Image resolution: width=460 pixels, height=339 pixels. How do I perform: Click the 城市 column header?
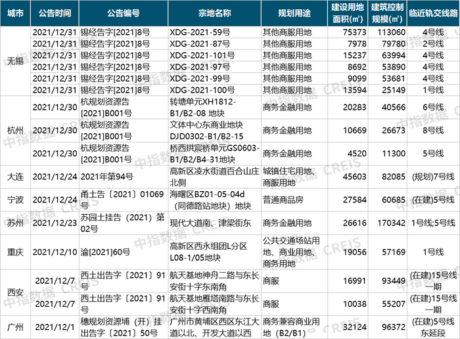[15, 13]
